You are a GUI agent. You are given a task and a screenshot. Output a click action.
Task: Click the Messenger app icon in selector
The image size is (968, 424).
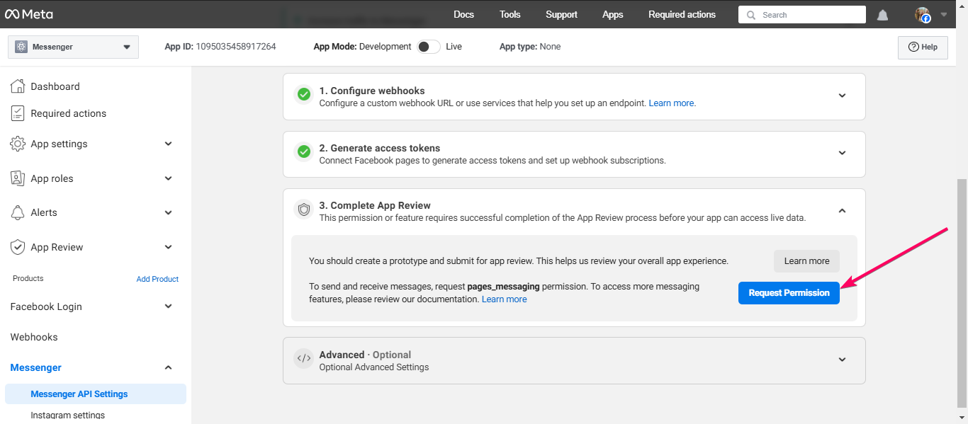tap(21, 47)
